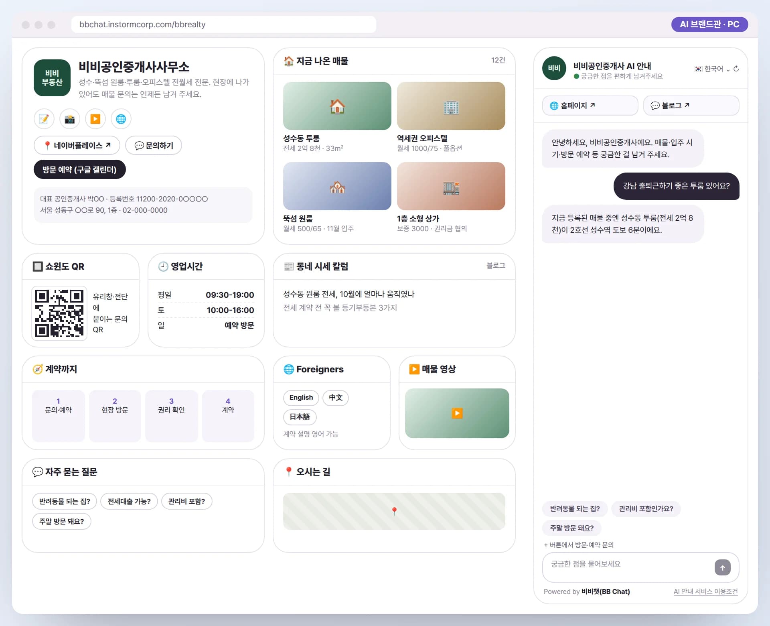
Task: Open the globe website icon link
Action: point(121,119)
